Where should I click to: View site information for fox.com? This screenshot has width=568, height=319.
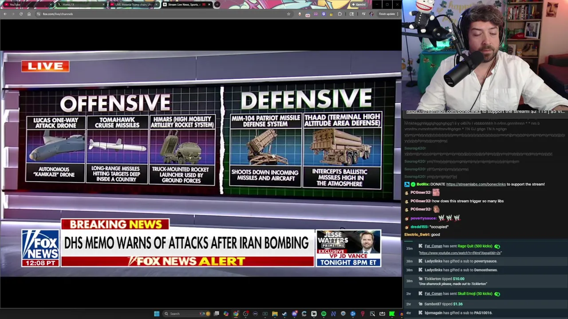pyautogui.click(x=38, y=14)
